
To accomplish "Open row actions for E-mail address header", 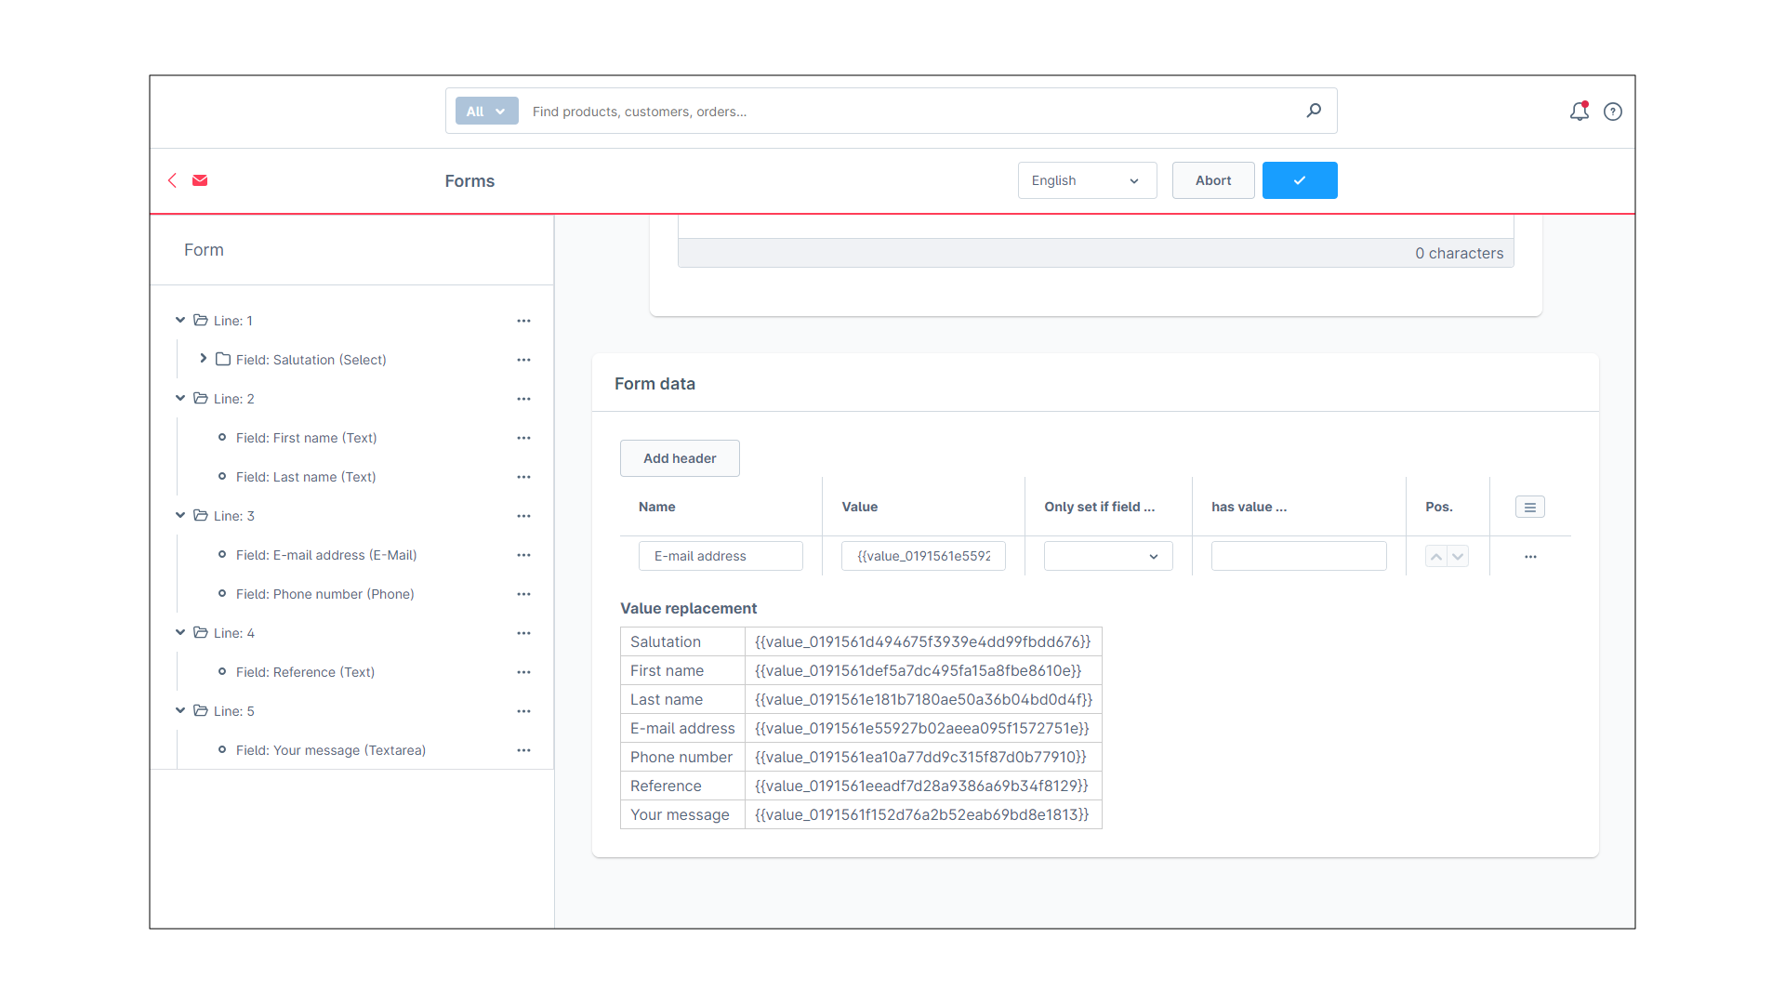I will 1530,557.
